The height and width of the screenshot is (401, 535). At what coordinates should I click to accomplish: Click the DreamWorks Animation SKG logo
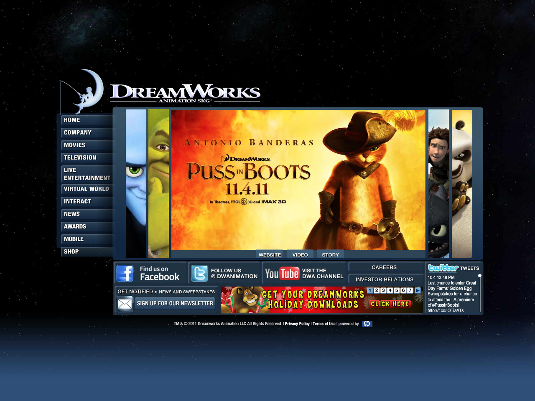pos(160,91)
